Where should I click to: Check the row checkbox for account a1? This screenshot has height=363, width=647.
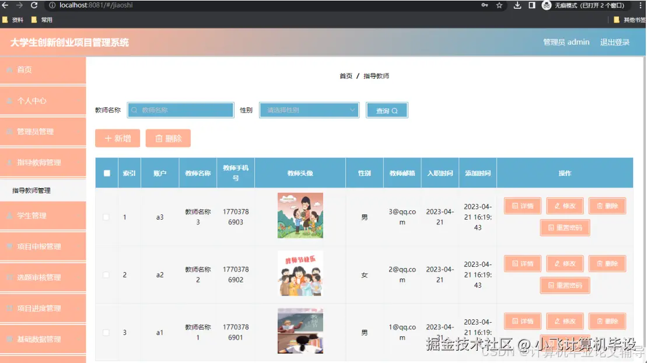(x=106, y=333)
